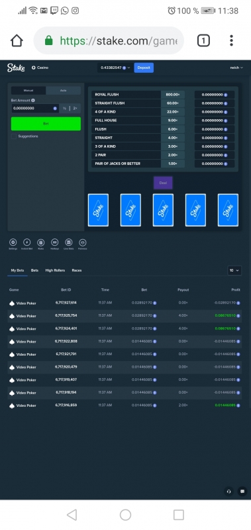Click the padlock icon in address bar
This screenshot has width=251, height=530.
pyautogui.click(x=49, y=41)
